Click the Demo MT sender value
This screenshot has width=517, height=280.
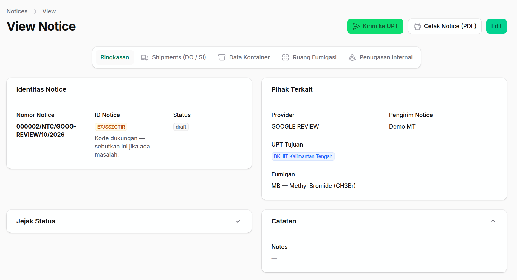[402, 127]
